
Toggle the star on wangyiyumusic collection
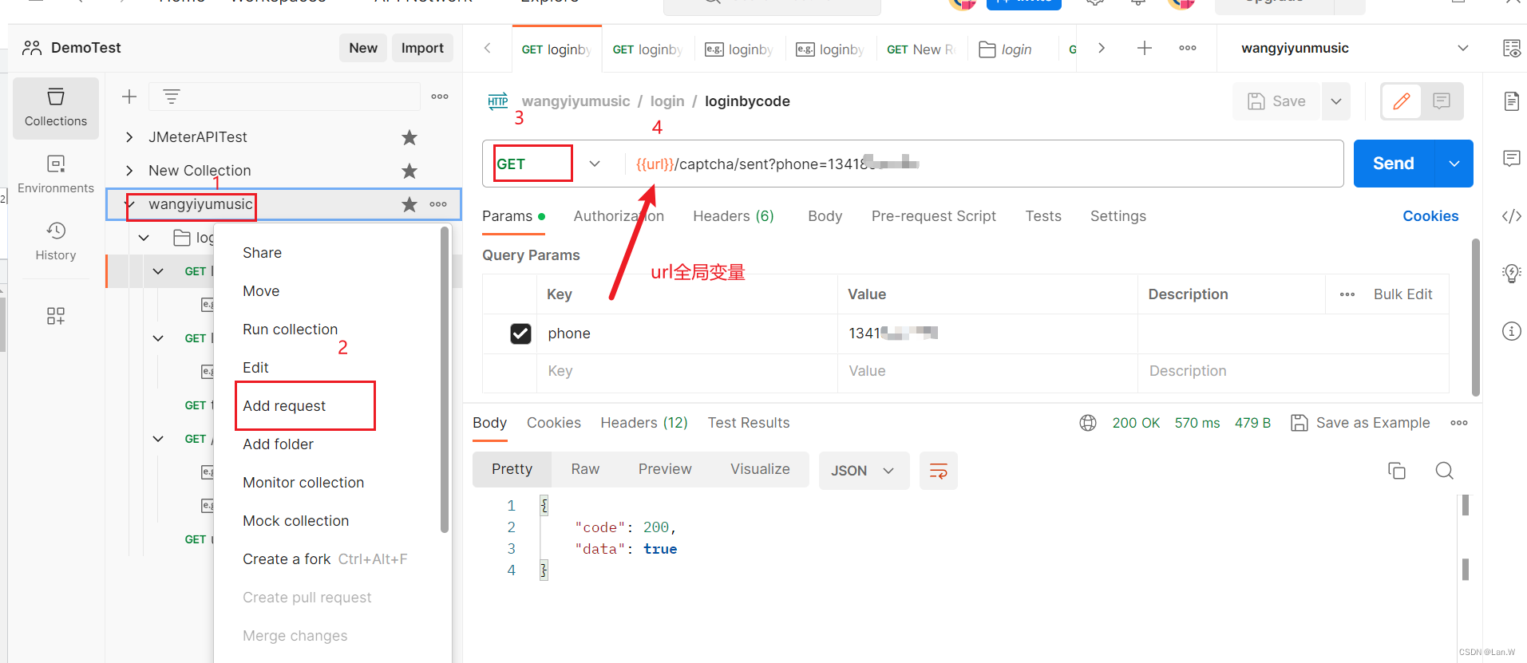(409, 204)
